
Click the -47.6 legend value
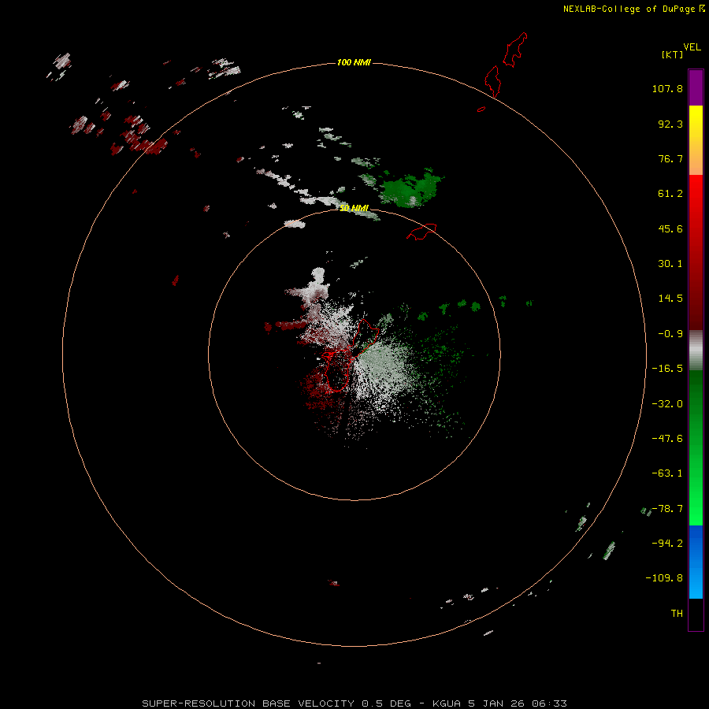667,439
